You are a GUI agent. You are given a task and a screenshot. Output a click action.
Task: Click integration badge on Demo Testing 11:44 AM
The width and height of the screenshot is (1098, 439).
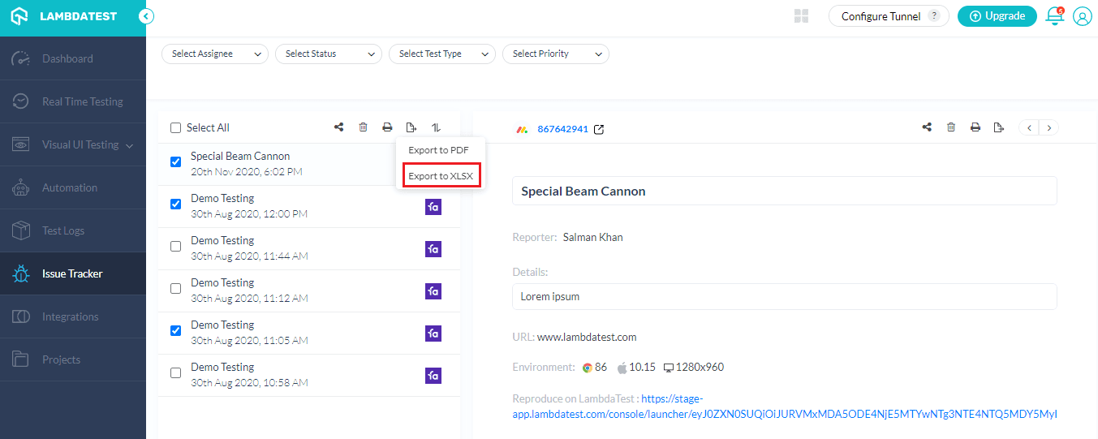pyautogui.click(x=433, y=249)
